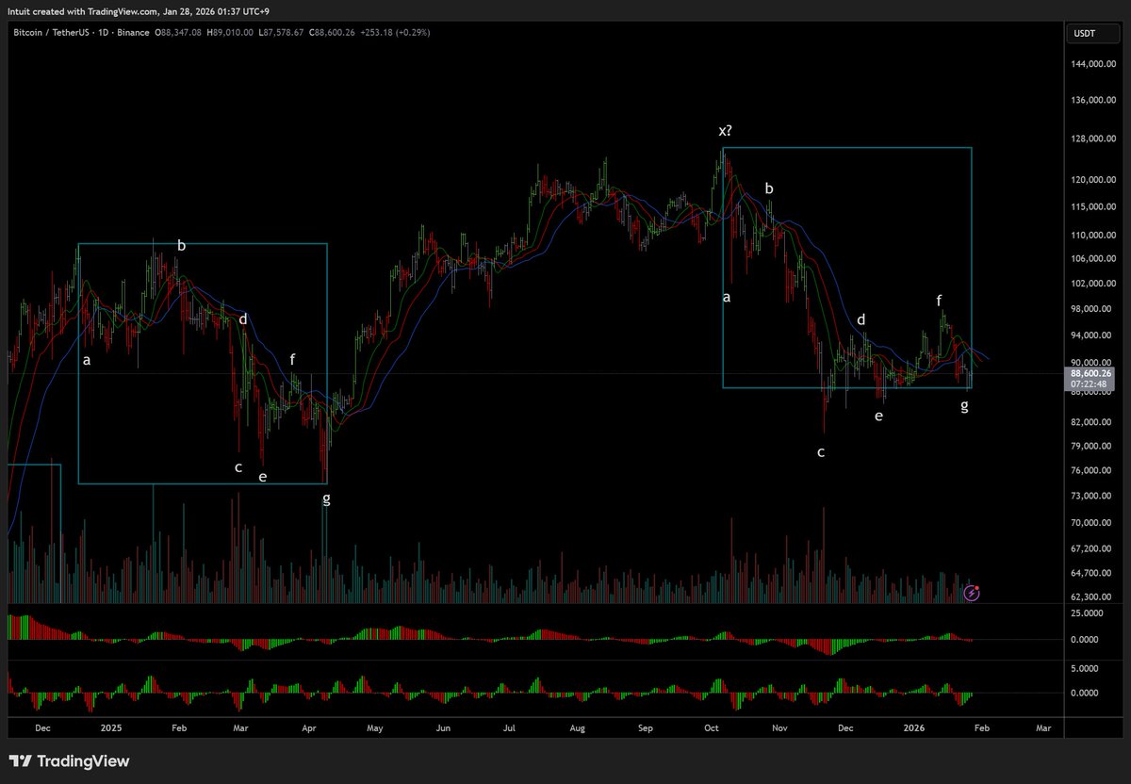Click the Aug label on time axis
This screenshot has width=1131, height=784.
click(578, 728)
